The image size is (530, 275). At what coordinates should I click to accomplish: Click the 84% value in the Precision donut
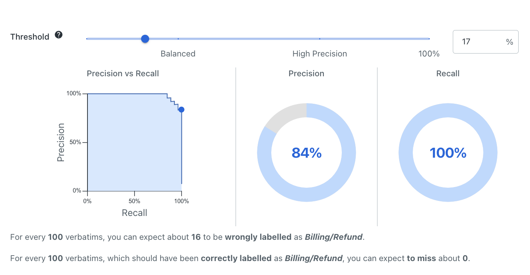pos(307,153)
